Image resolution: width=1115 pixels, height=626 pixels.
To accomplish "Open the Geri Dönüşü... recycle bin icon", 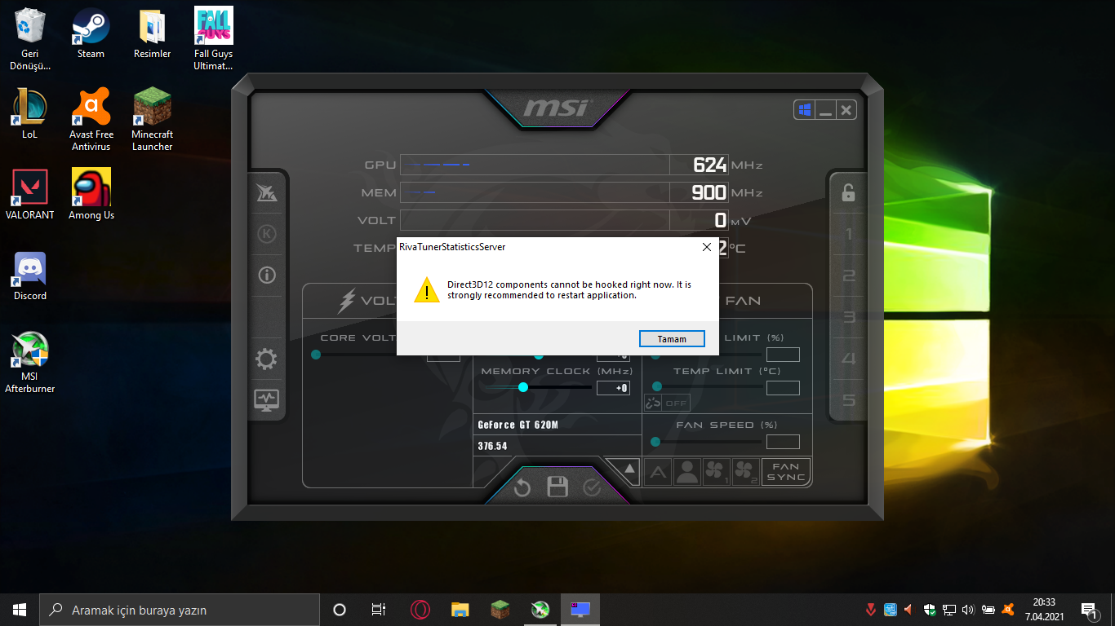I will [x=30, y=39].
